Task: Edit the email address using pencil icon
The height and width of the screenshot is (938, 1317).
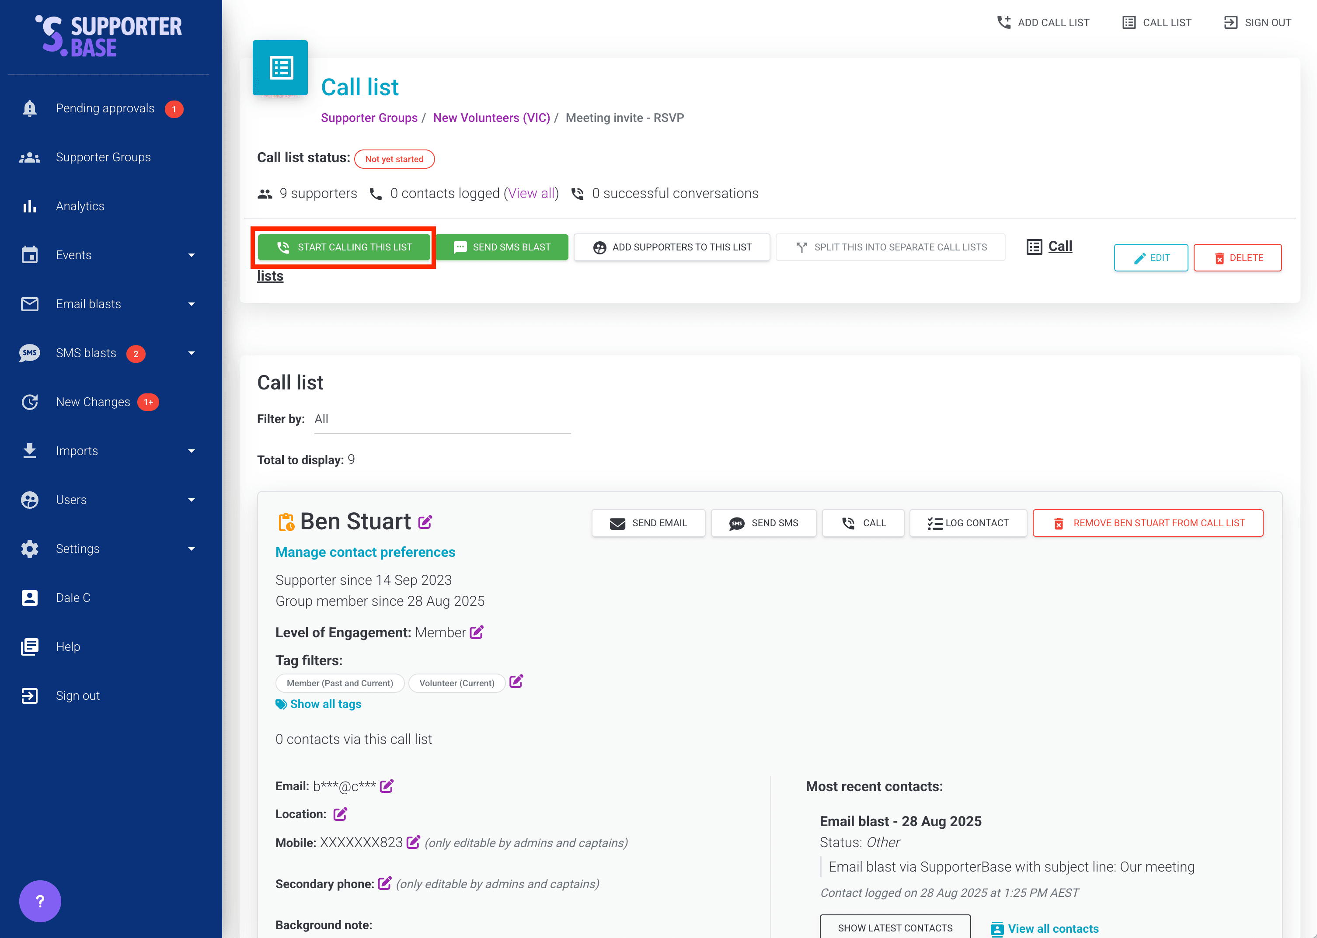Action: point(387,786)
